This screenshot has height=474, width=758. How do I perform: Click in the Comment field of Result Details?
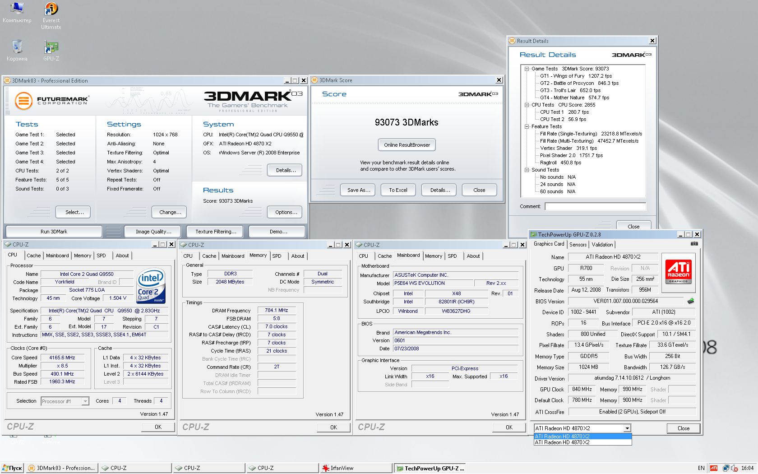pos(595,206)
